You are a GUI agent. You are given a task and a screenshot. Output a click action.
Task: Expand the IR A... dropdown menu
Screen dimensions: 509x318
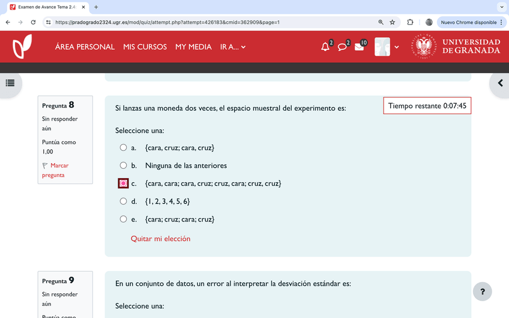[x=233, y=47]
